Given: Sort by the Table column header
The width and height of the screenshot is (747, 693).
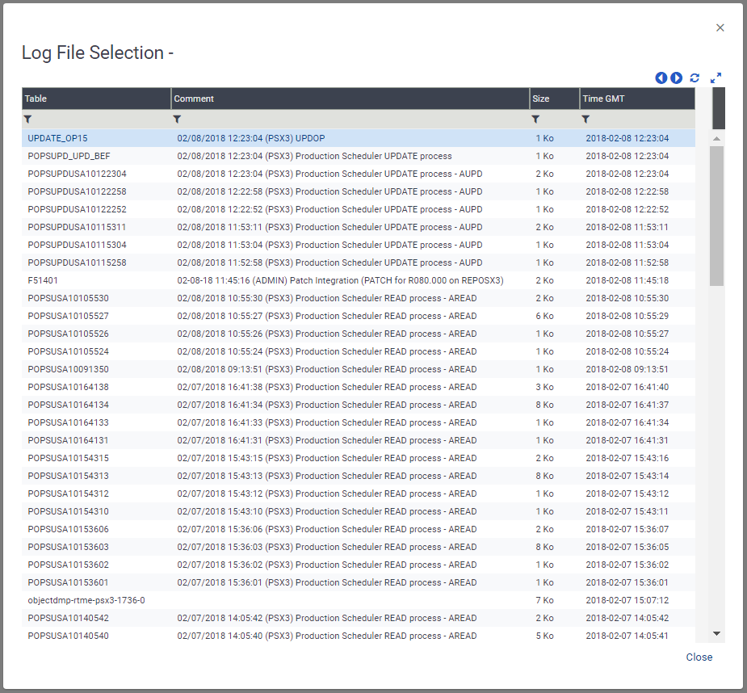Looking at the screenshot, I should tap(96, 99).
